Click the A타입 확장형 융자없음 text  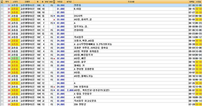pos(86,51)
